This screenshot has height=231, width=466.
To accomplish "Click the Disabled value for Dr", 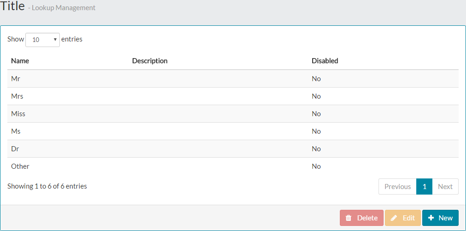I will tap(316, 149).
